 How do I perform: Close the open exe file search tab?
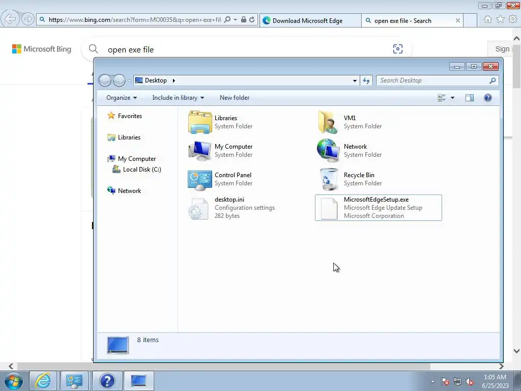pyautogui.click(x=457, y=20)
